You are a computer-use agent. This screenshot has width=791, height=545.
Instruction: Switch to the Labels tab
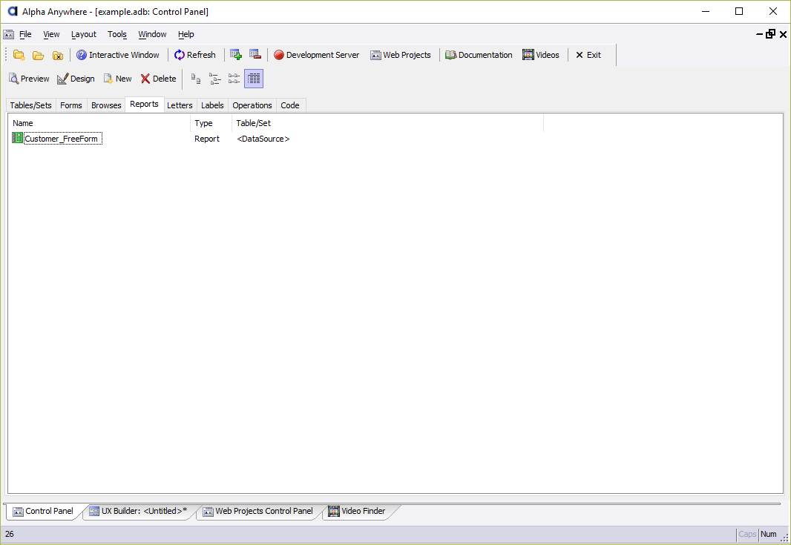tap(212, 105)
